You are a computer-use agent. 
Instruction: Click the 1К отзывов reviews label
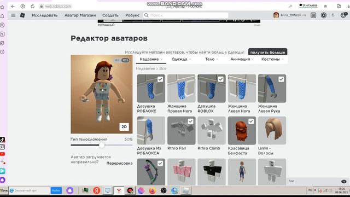[308, 5]
